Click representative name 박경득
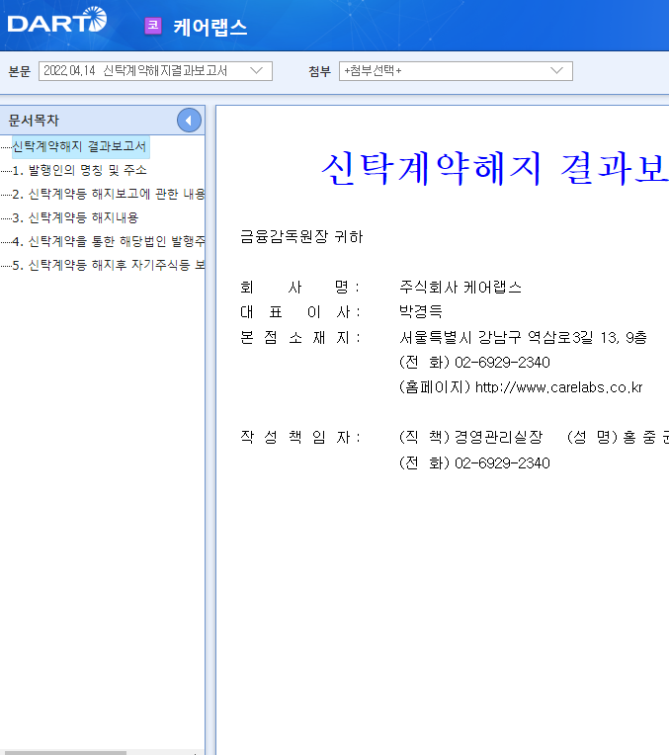The image size is (669, 755). [x=421, y=311]
